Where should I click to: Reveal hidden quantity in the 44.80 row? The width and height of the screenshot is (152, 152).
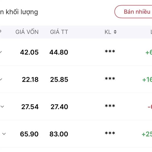(x=110, y=52)
